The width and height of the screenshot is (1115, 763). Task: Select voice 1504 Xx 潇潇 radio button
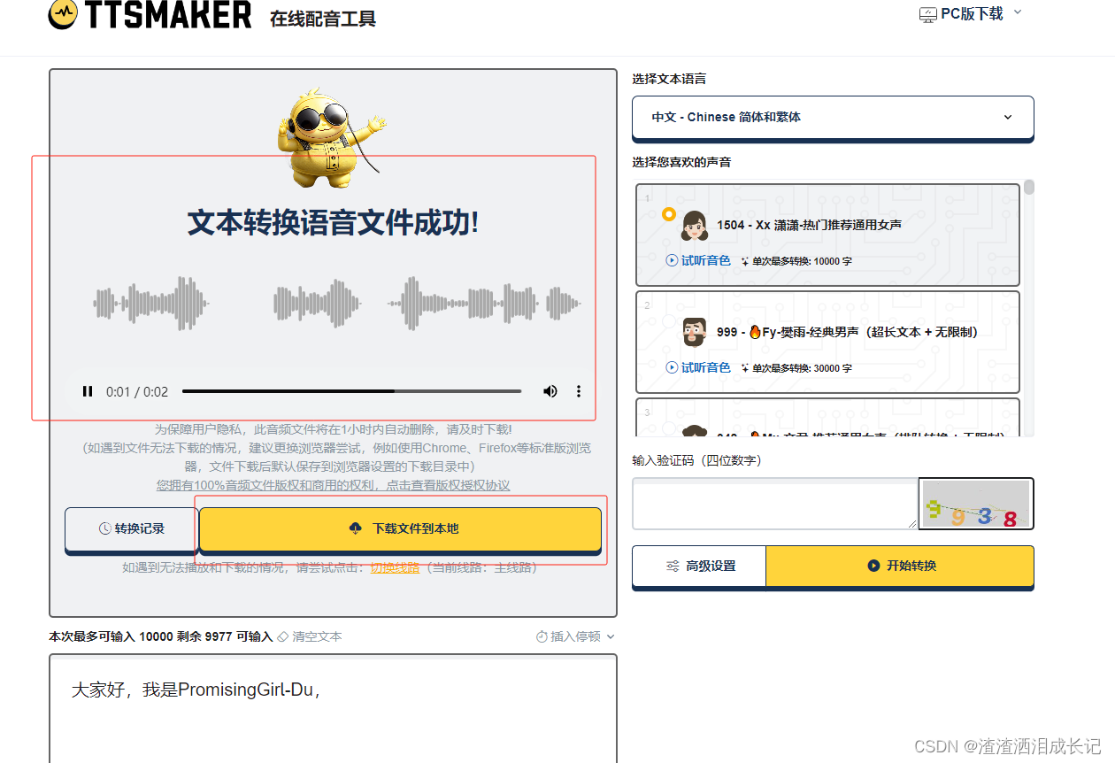coord(668,214)
